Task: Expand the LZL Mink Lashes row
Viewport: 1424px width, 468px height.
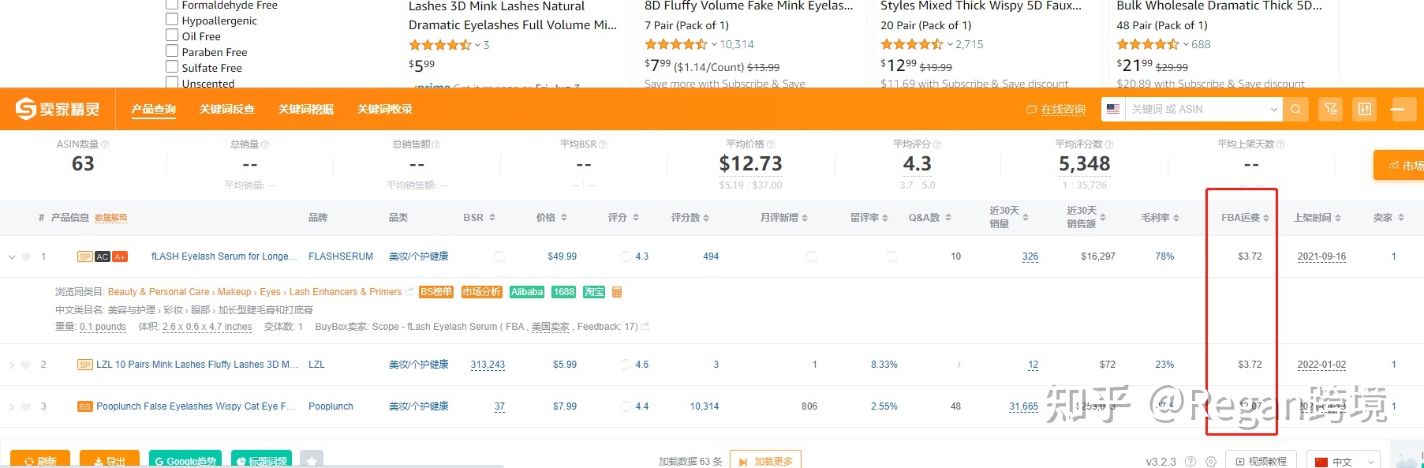Action: (x=11, y=365)
